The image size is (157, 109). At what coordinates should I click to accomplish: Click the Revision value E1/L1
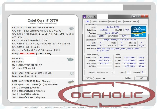[x=142, y=46]
